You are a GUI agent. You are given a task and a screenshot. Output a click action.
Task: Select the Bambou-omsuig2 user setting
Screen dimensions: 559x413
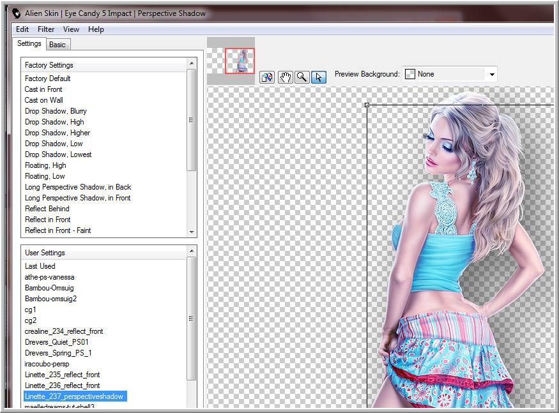pos(50,299)
